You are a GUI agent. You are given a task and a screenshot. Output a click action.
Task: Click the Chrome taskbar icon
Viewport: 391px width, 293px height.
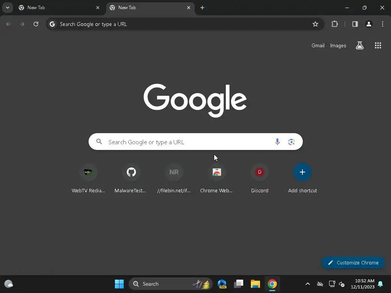point(272,284)
